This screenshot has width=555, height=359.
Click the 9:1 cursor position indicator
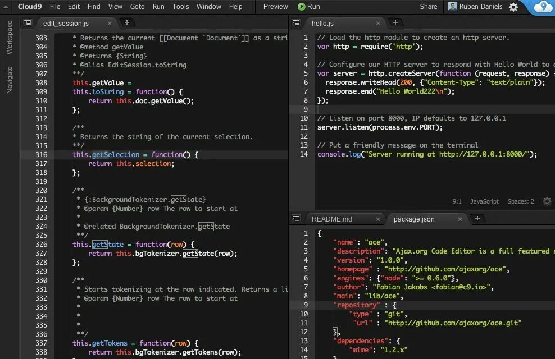pyautogui.click(x=457, y=201)
